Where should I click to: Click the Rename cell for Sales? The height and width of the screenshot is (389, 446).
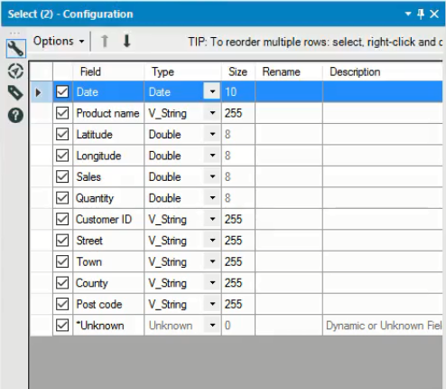click(289, 176)
